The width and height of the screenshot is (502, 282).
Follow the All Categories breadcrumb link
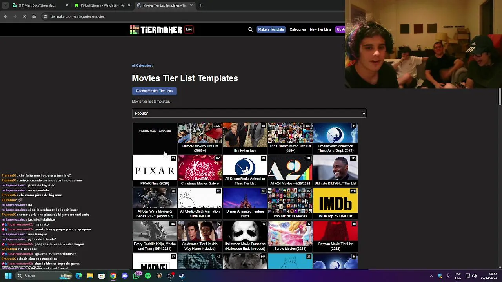tap(142, 65)
